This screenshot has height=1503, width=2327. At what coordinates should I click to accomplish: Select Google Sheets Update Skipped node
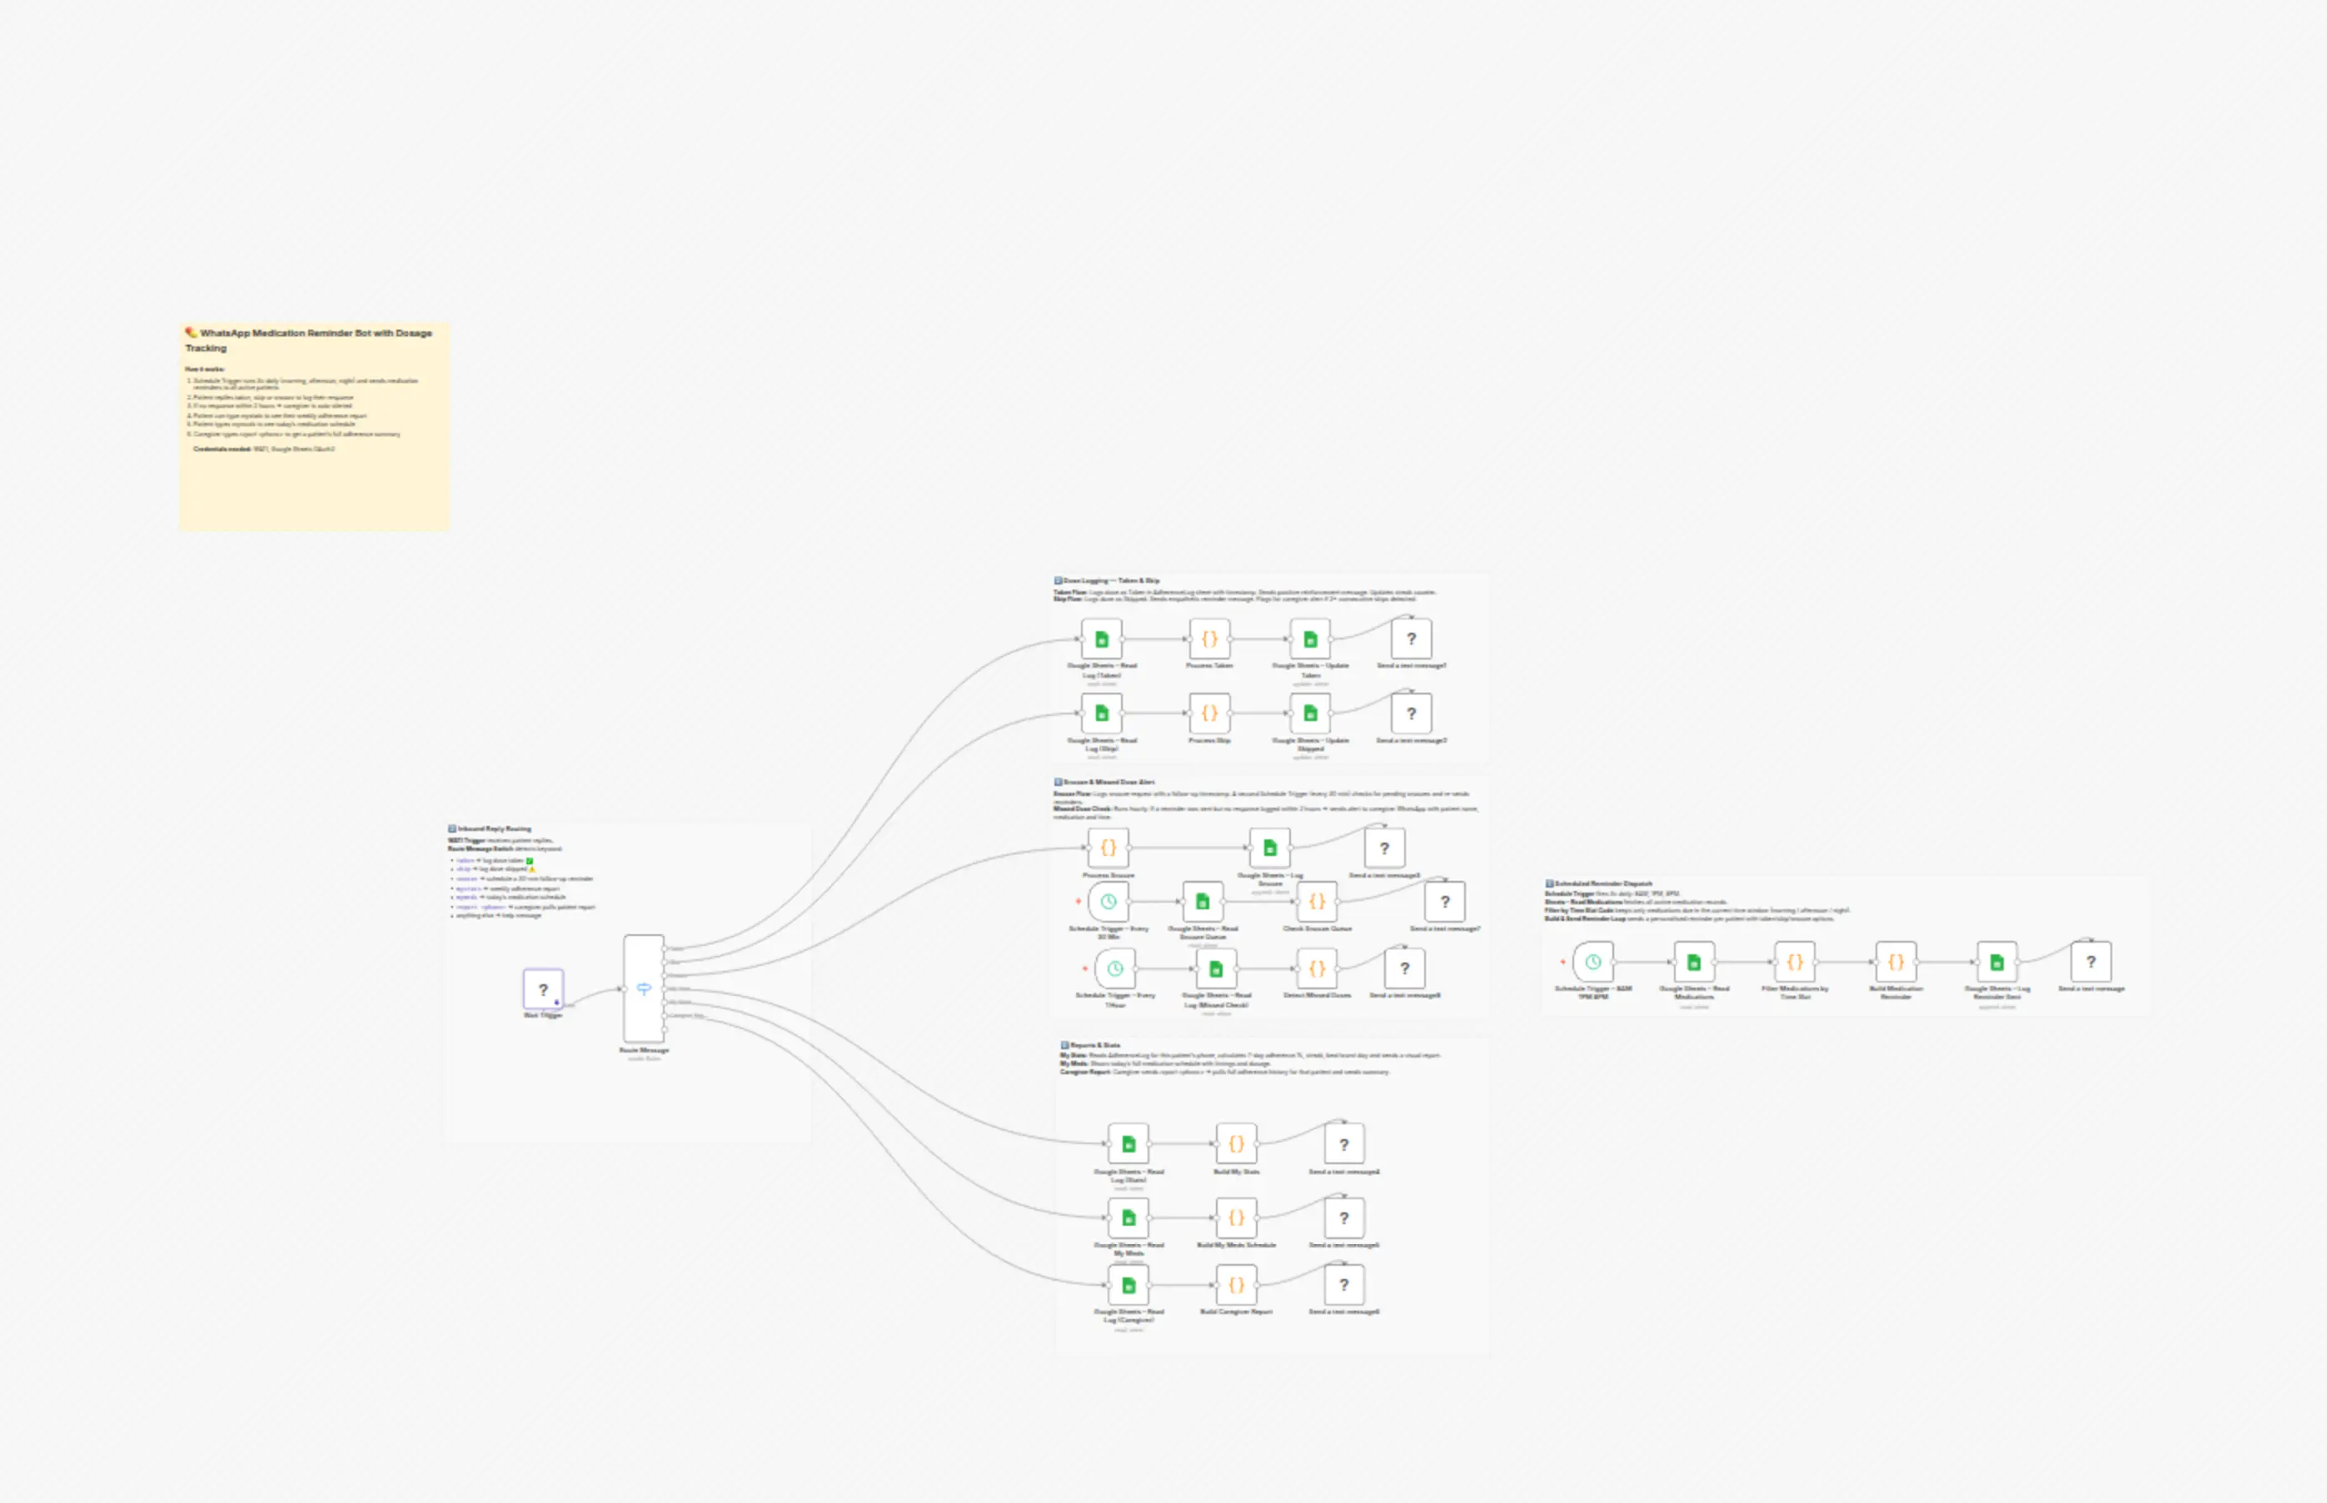point(1310,714)
